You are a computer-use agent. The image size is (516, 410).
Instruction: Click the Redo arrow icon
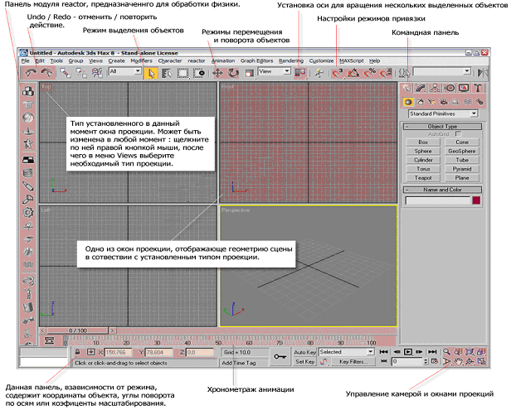(x=46, y=73)
